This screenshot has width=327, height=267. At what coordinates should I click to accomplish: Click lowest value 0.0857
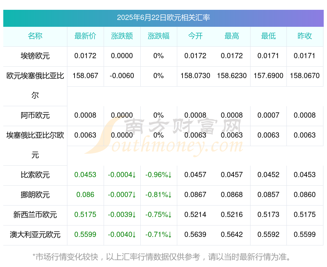pyautogui.click(x=268, y=195)
